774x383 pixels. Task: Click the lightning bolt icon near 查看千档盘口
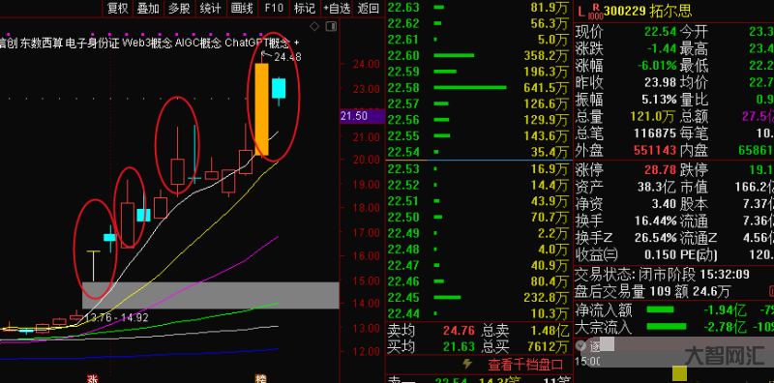(466, 365)
